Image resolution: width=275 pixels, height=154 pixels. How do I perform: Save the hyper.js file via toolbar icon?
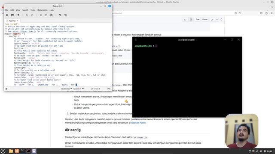18,15
